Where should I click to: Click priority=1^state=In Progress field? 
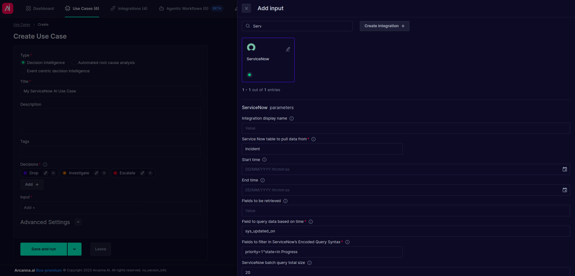322,252
